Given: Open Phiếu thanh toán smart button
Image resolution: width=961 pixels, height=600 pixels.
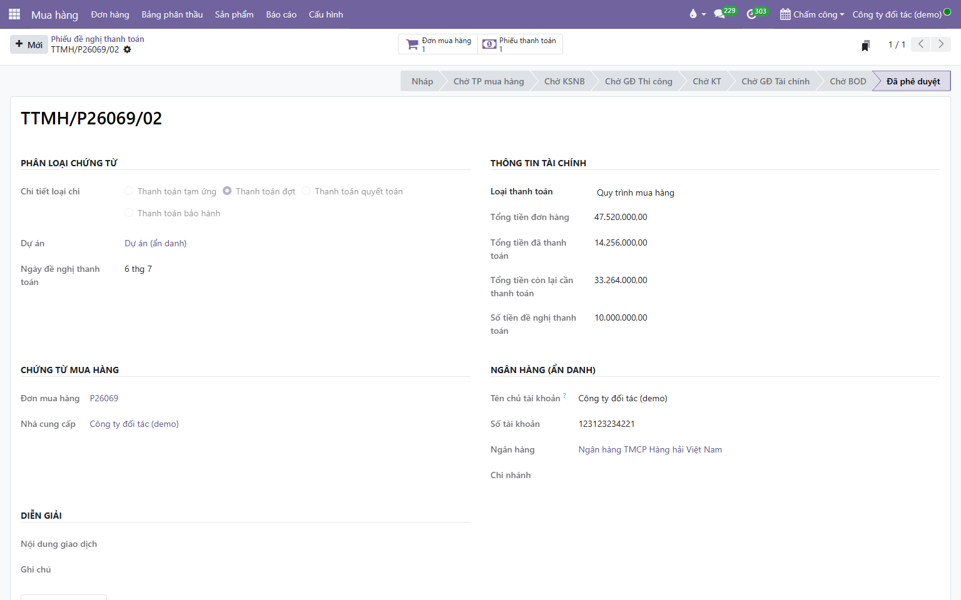Looking at the screenshot, I should pyautogui.click(x=520, y=44).
